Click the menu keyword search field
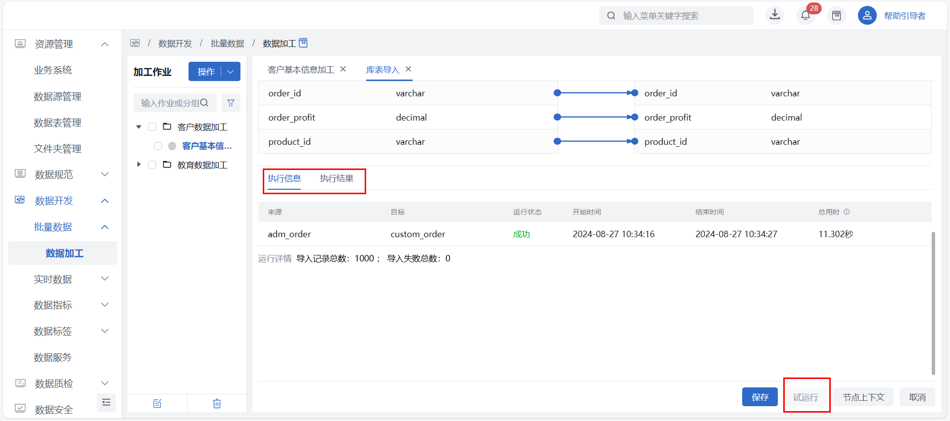 683,16
